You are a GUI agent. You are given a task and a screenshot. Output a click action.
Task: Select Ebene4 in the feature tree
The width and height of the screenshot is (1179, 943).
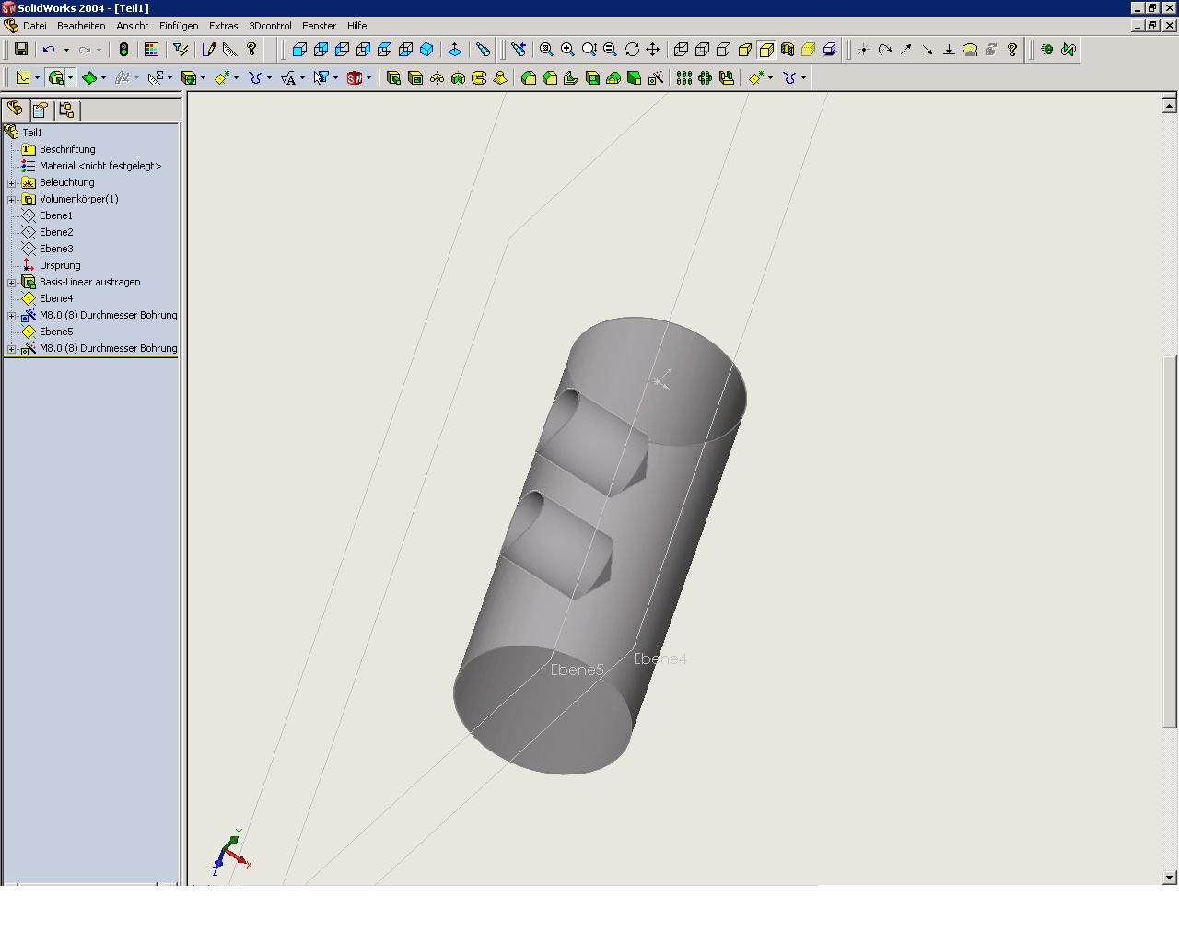(x=56, y=298)
